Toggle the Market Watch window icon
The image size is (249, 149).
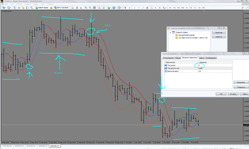tap(15, 7)
